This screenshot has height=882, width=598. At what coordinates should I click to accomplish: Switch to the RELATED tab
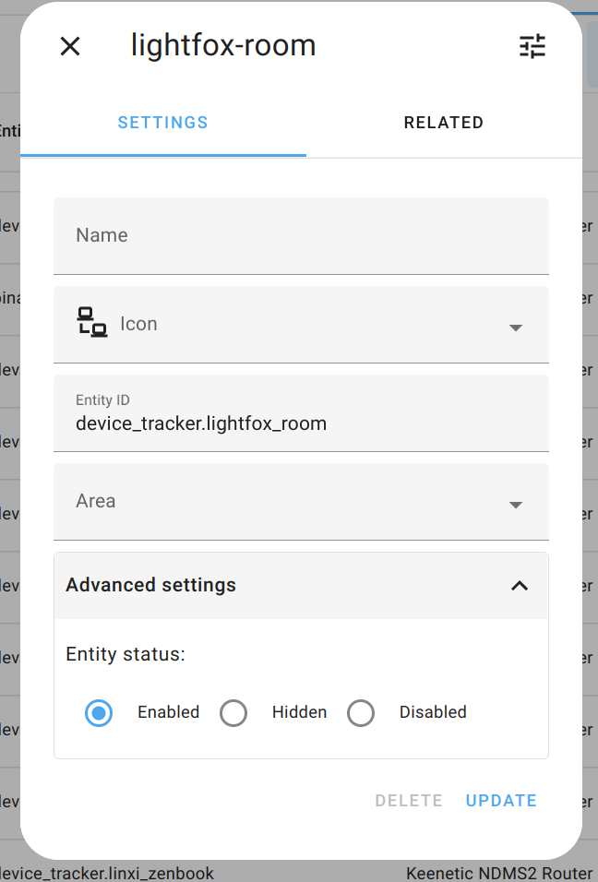click(444, 122)
